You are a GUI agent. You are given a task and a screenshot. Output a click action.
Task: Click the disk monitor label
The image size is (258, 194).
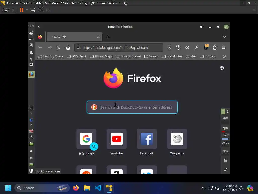(225, 151)
